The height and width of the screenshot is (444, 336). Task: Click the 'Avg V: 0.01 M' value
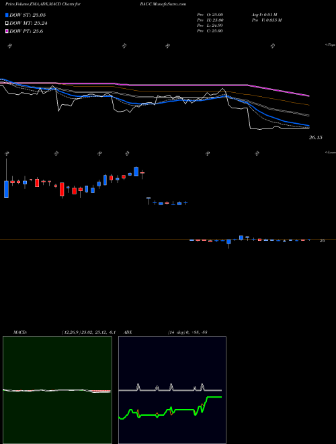(x=266, y=15)
